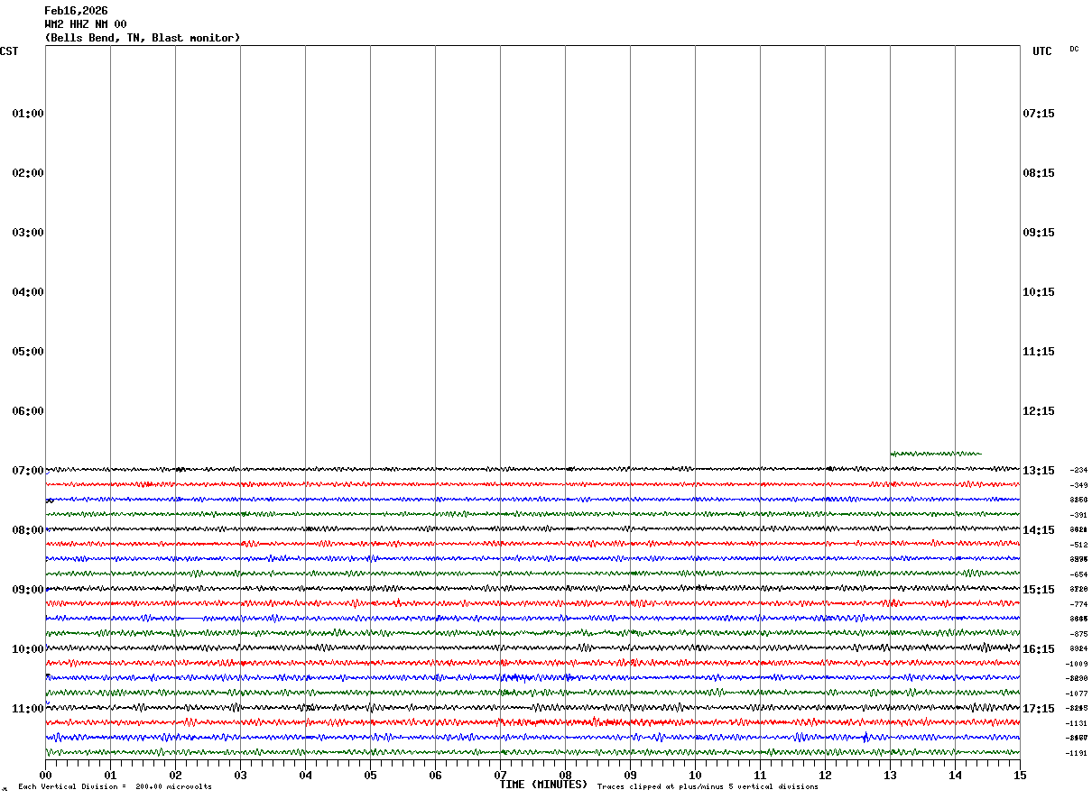
Task: Select the 11:00 CST hour label
Action: [x=28, y=709]
